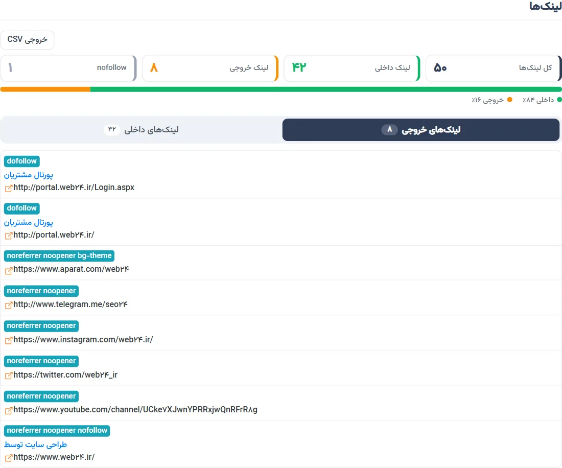Click the لینک خروجی ۸ stat card
Image resolution: width=562 pixels, height=468 pixels.
coord(210,68)
